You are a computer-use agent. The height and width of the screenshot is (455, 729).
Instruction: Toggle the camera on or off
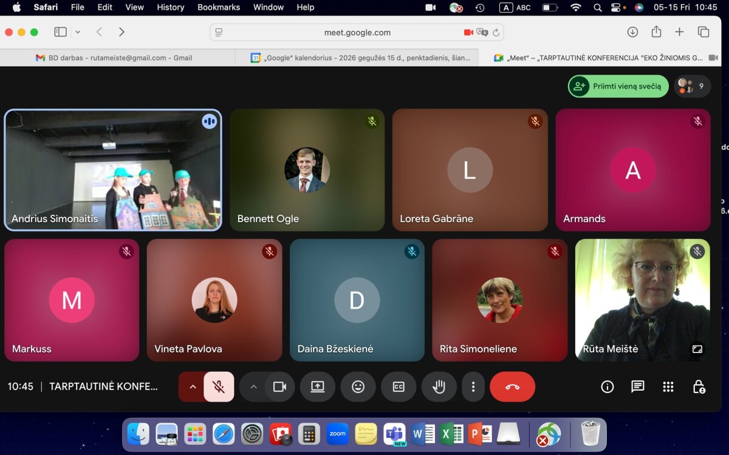point(279,387)
